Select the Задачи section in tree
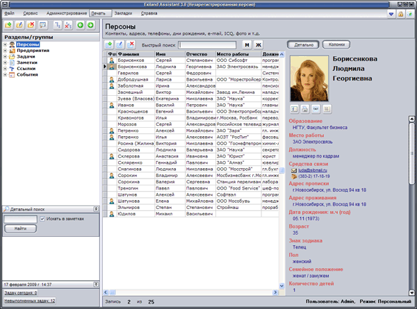This screenshot has width=417, height=309. (x=26, y=57)
